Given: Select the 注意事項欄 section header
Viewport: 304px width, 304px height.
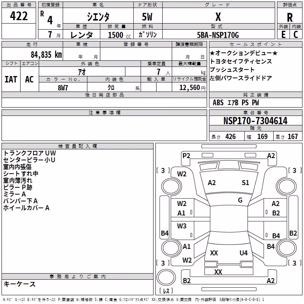Looking at the screenshot, I should pos(104,112).
